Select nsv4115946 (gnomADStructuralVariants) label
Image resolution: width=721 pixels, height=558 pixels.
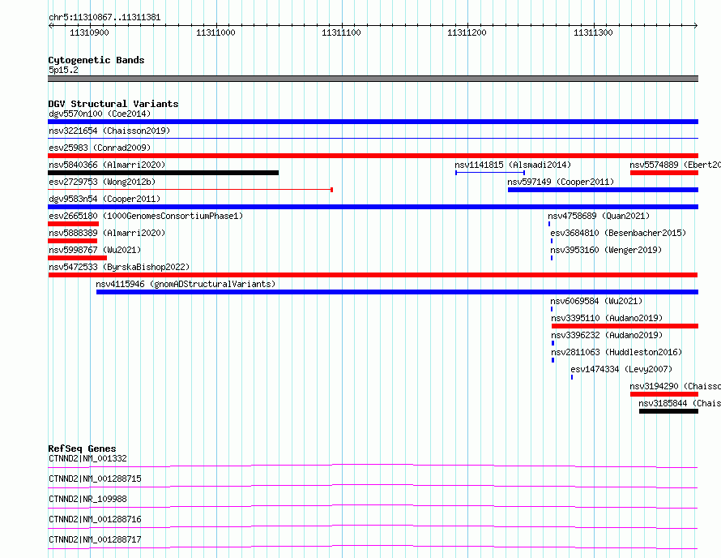coord(186,284)
